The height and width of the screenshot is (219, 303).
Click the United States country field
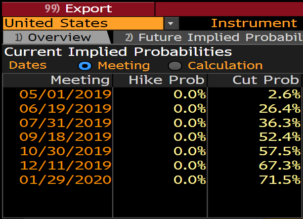(x=82, y=23)
